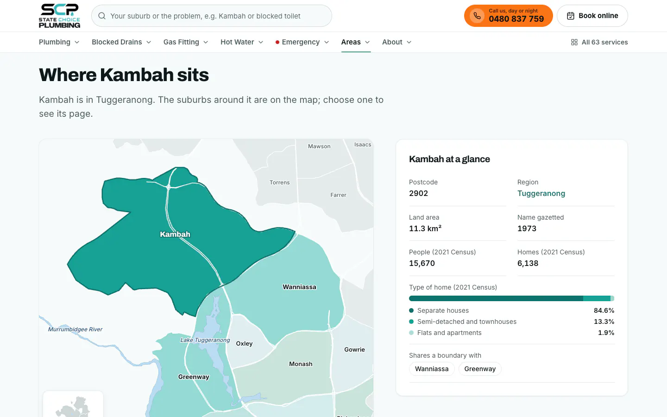Open the Plumbing menu item
The width and height of the screenshot is (667, 417).
tap(59, 42)
